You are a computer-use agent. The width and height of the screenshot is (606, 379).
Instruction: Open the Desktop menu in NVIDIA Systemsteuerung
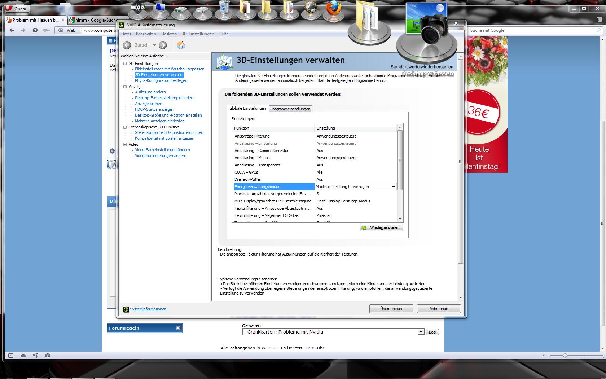click(x=169, y=34)
